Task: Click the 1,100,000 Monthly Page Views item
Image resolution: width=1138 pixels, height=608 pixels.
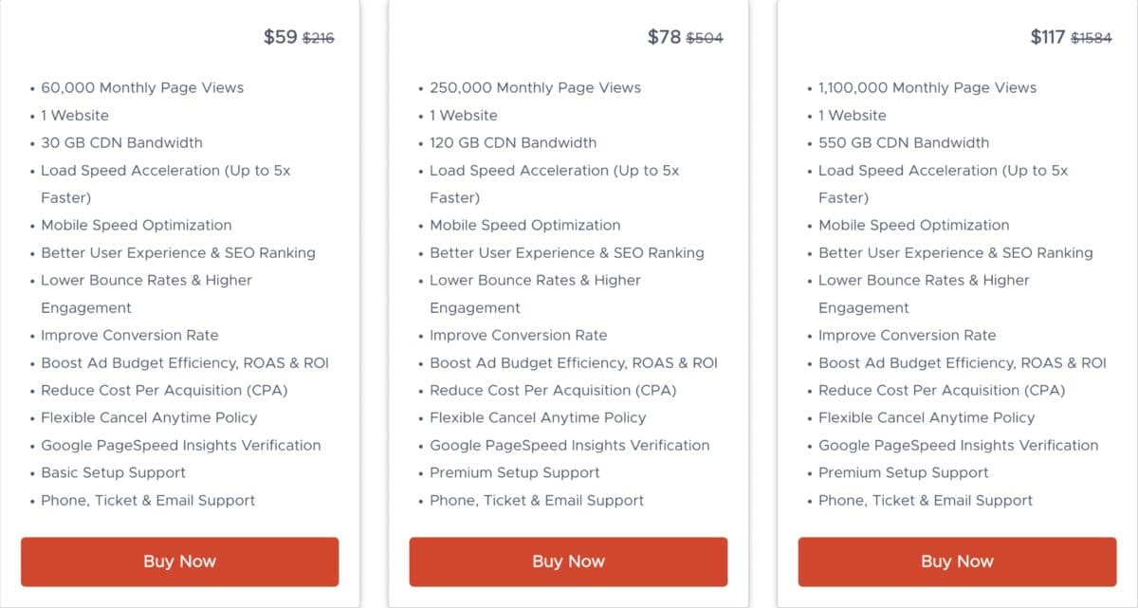Action: [x=927, y=87]
